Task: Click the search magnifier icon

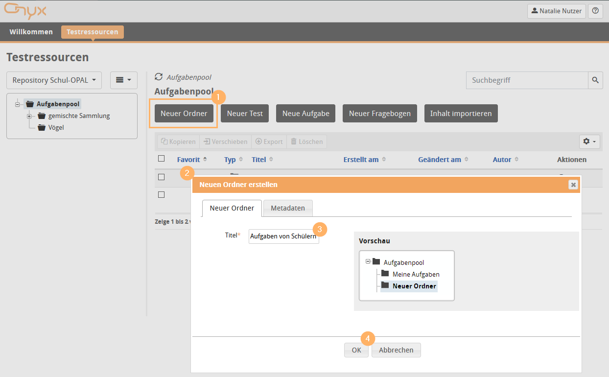Action: [595, 80]
